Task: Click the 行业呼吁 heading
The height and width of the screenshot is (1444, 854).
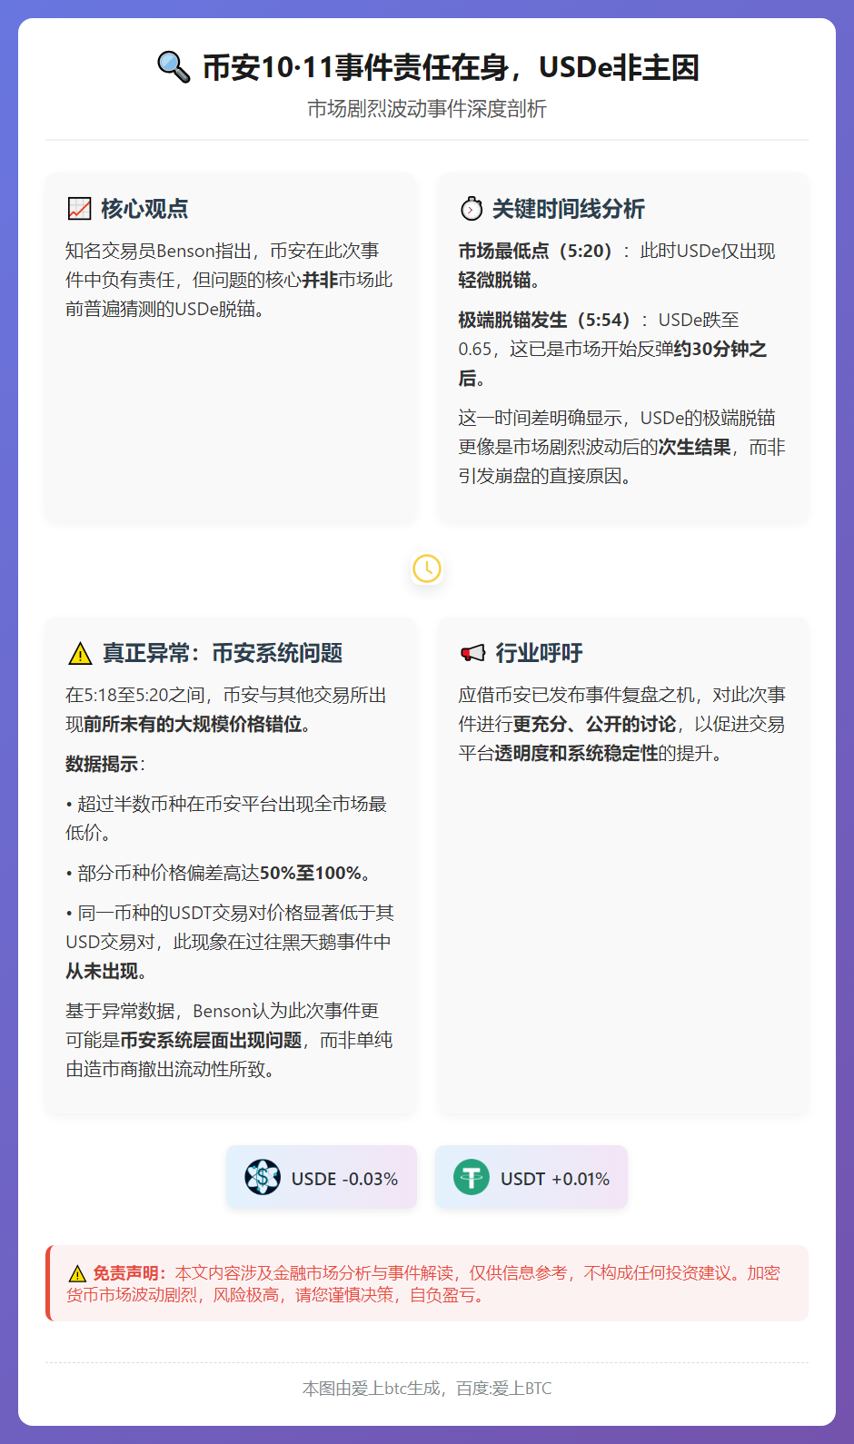Action: (540, 653)
